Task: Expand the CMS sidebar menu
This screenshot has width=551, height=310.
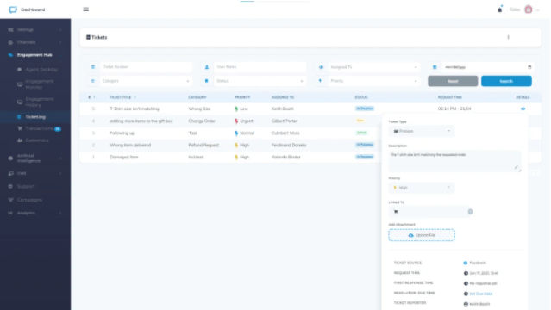Action: (35, 173)
